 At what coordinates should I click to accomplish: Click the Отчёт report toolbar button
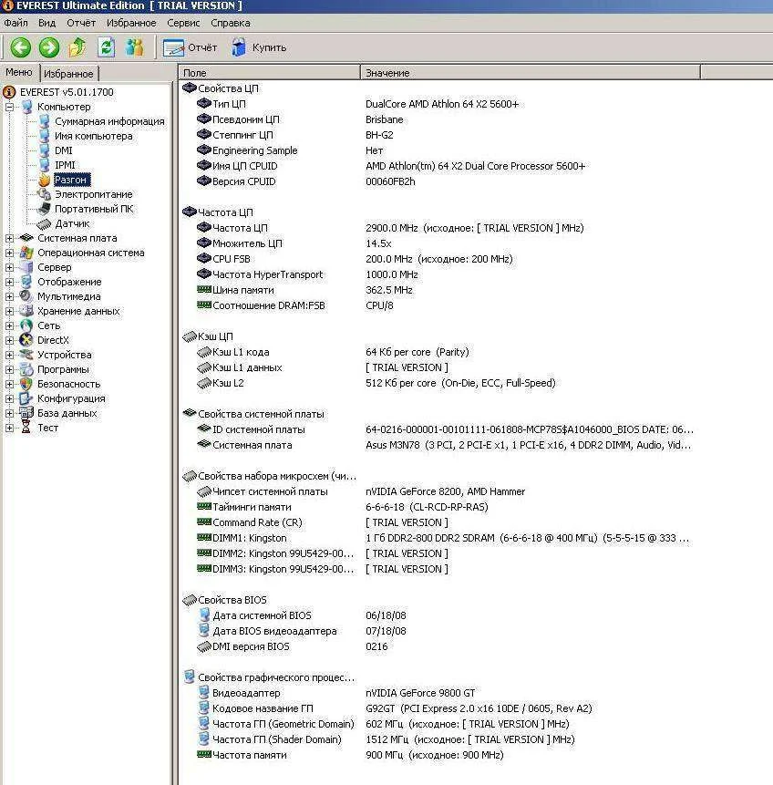(x=191, y=47)
